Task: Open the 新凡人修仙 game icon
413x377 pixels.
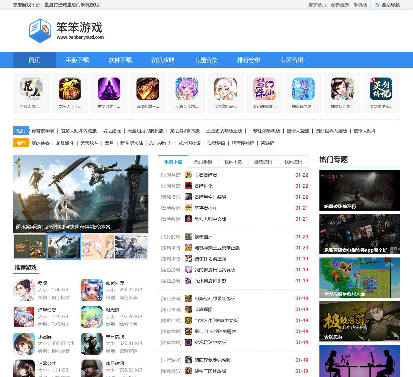Action: click(x=31, y=89)
